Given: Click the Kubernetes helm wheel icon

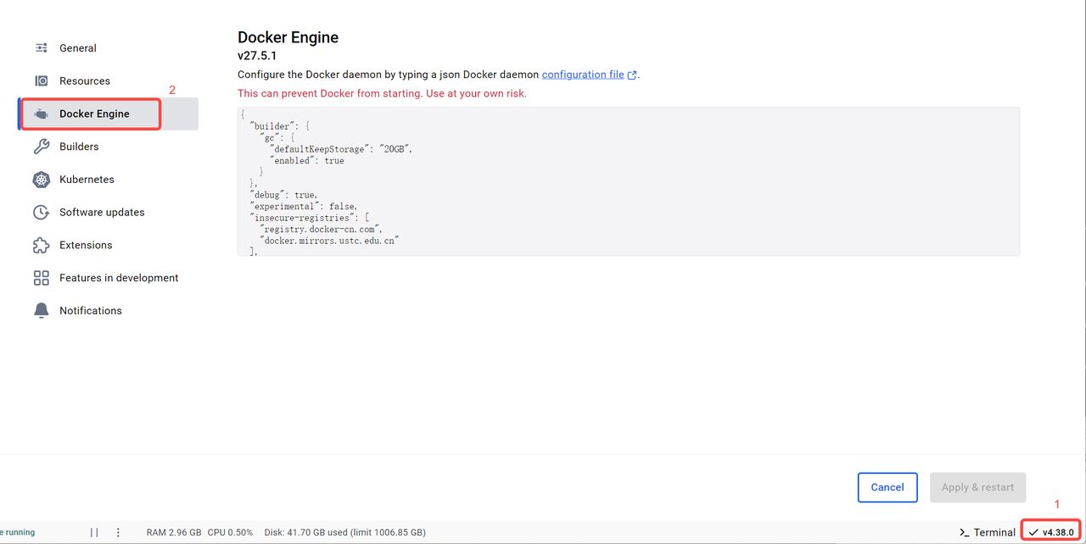Looking at the screenshot, I should pos(41,180).
